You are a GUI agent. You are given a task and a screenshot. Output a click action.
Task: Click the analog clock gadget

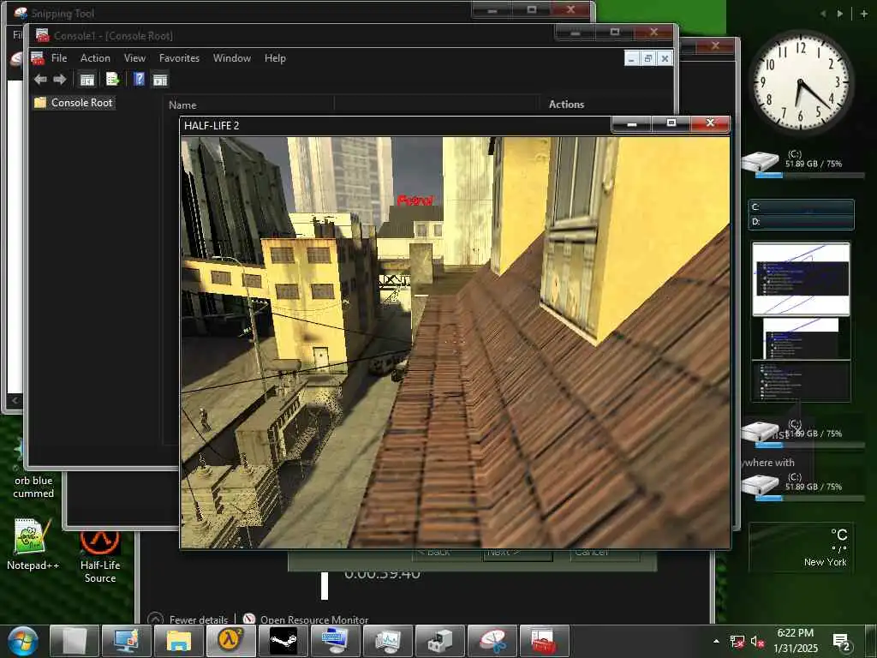pyautogui.click(x=801, y=81)
